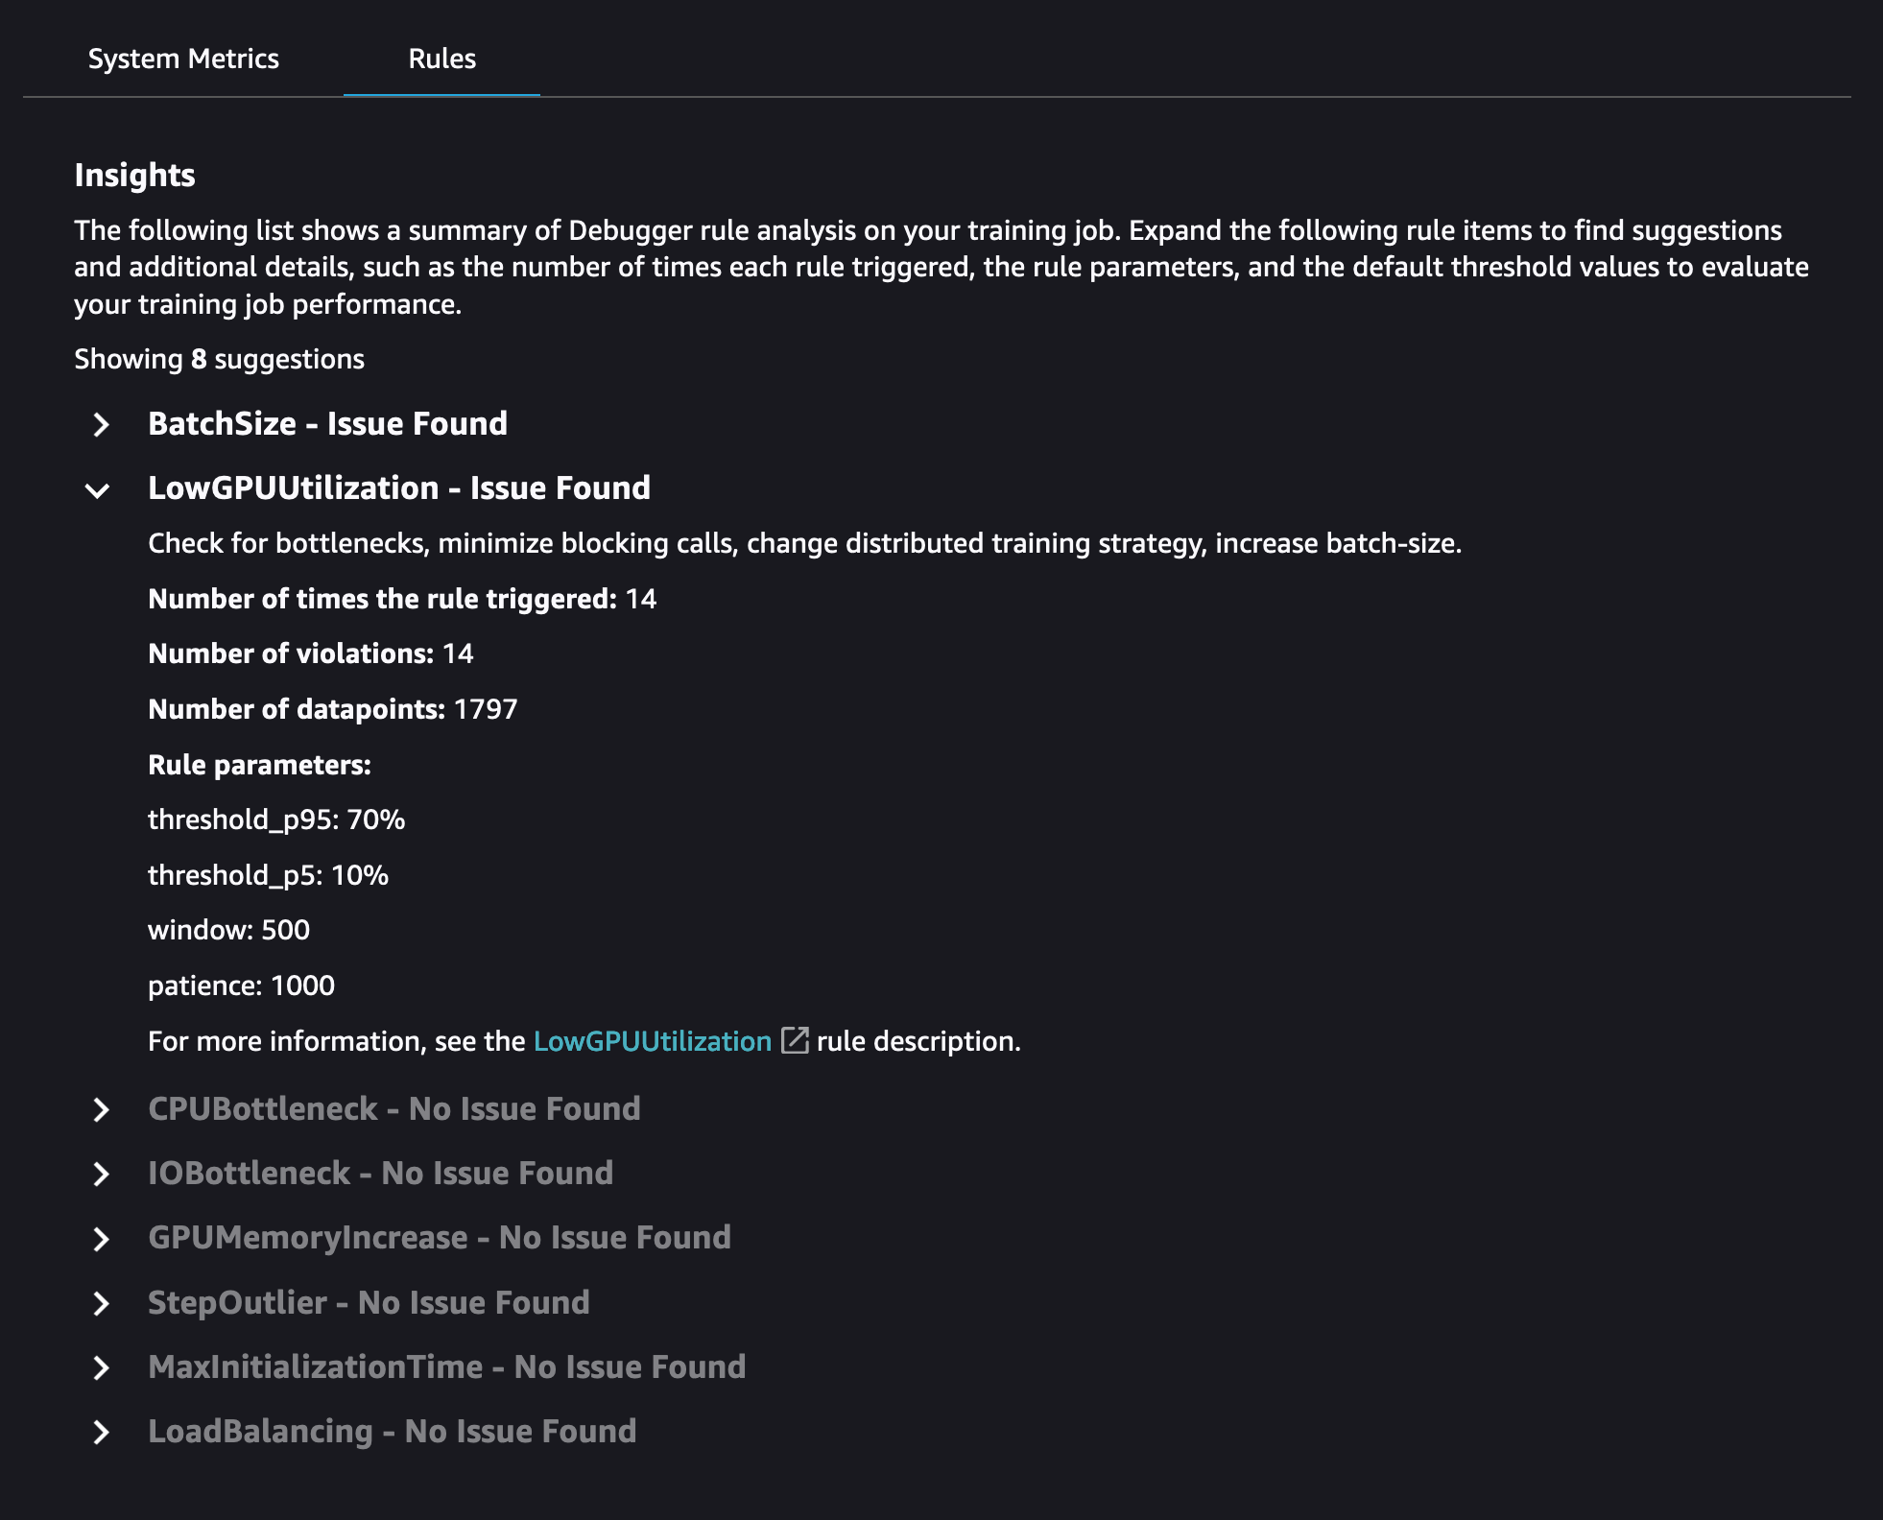
Task: Click the StepOutlier - No Issue Found heading
Action: click(x=369, y=1302)
